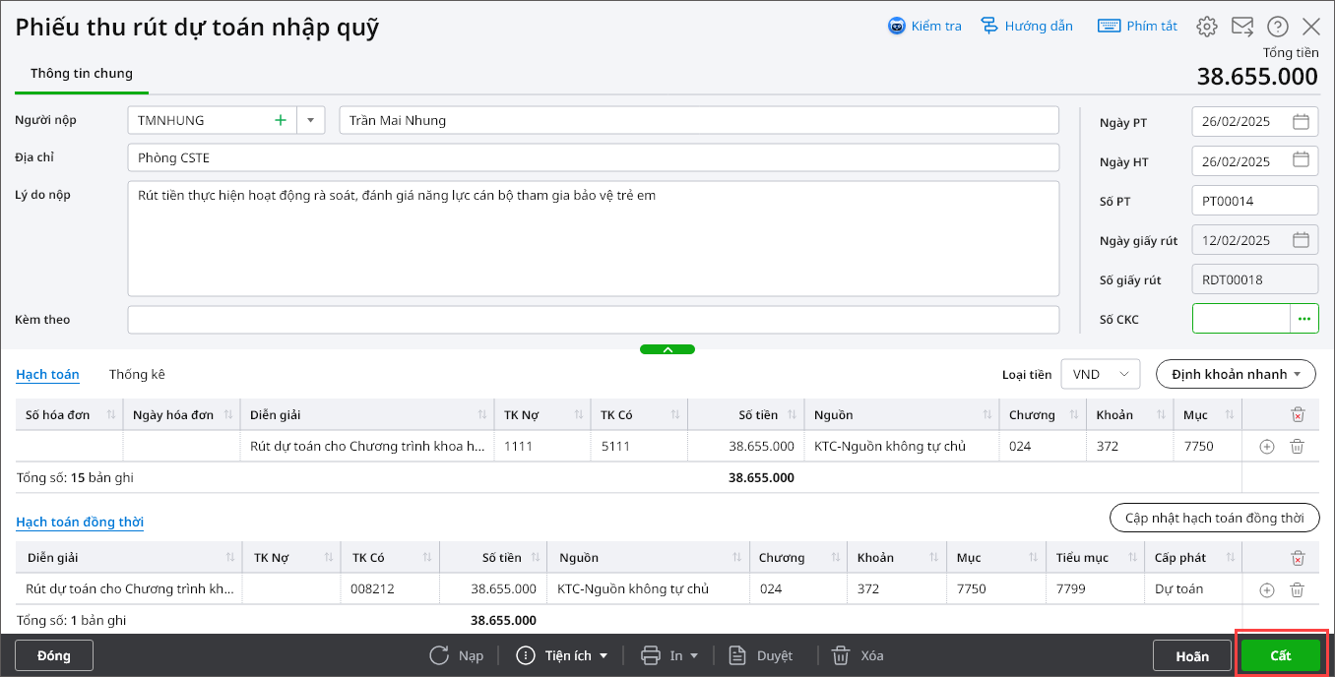The width and height of the screenshot is (1335, 677).
Task: Close the Phiếu thu window
Action: (1311, 27)
